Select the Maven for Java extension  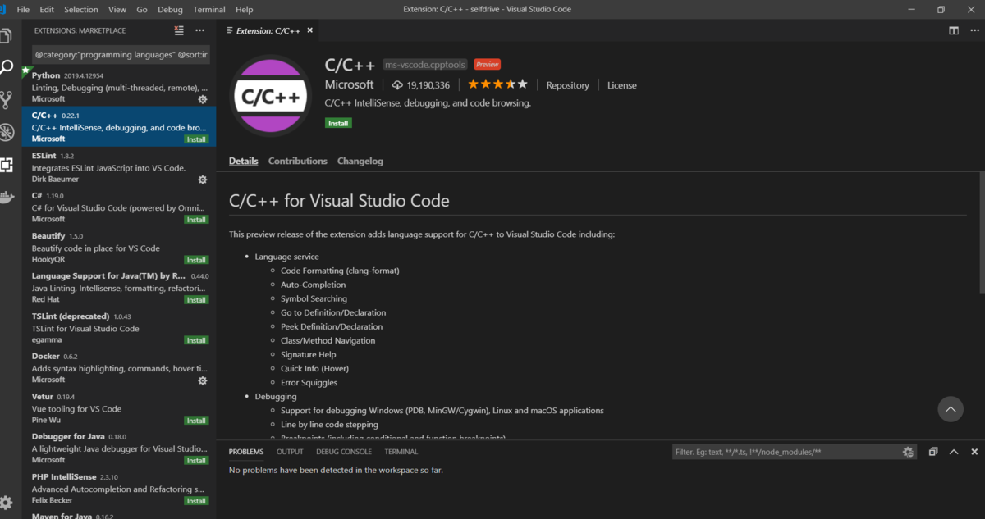click(120, 515)
